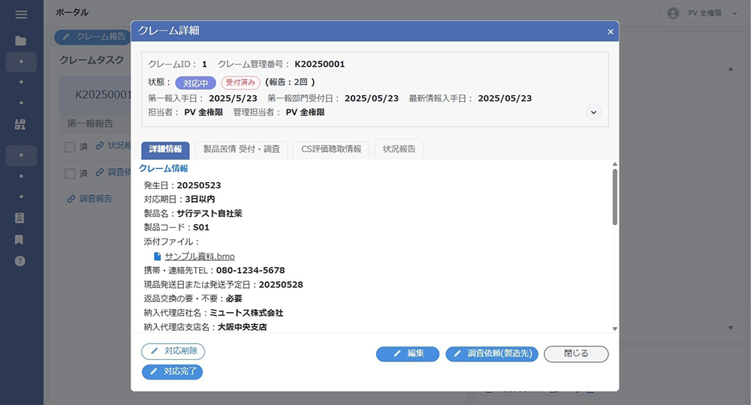Image resolution: width=751 pixels, height=405 pixels.
Task: Click the scroll-down arrow of detail panel
Action: point(615,328)
